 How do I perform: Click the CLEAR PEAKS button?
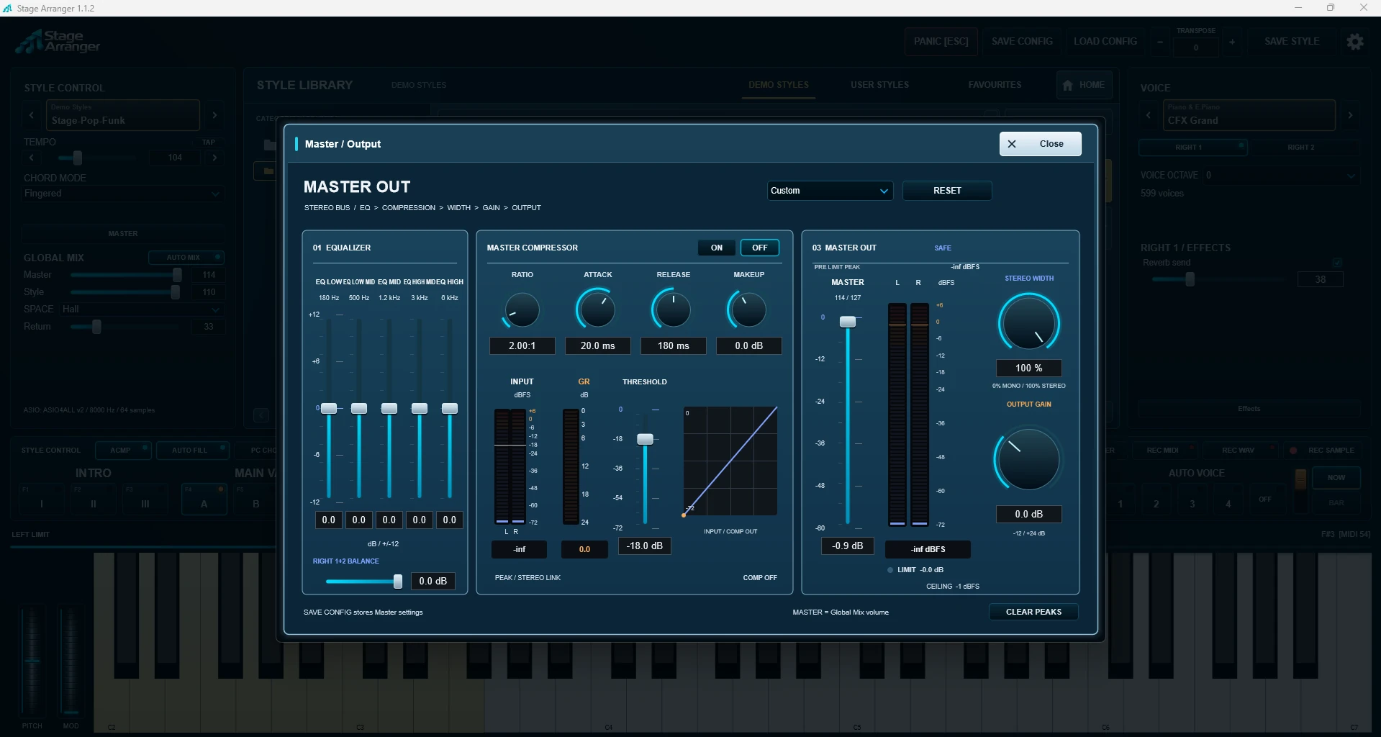tap(1033, 612)
